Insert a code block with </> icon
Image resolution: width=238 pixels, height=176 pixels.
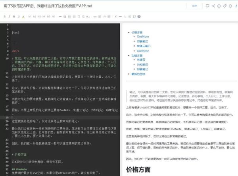coord(104,17)
